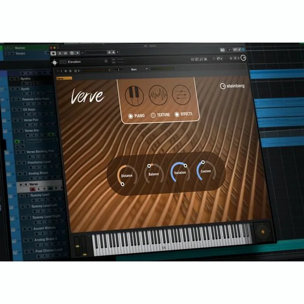
Task: Click the Verve logo title
Action: pos(87,96)
